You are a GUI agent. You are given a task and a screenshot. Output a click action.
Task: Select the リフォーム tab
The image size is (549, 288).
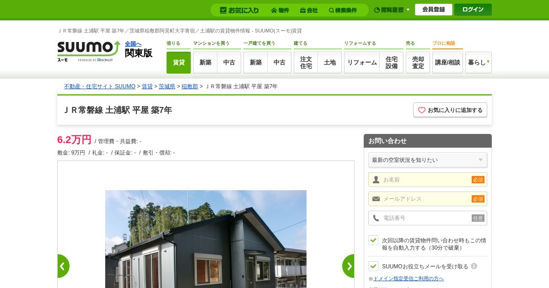(362, 63)
